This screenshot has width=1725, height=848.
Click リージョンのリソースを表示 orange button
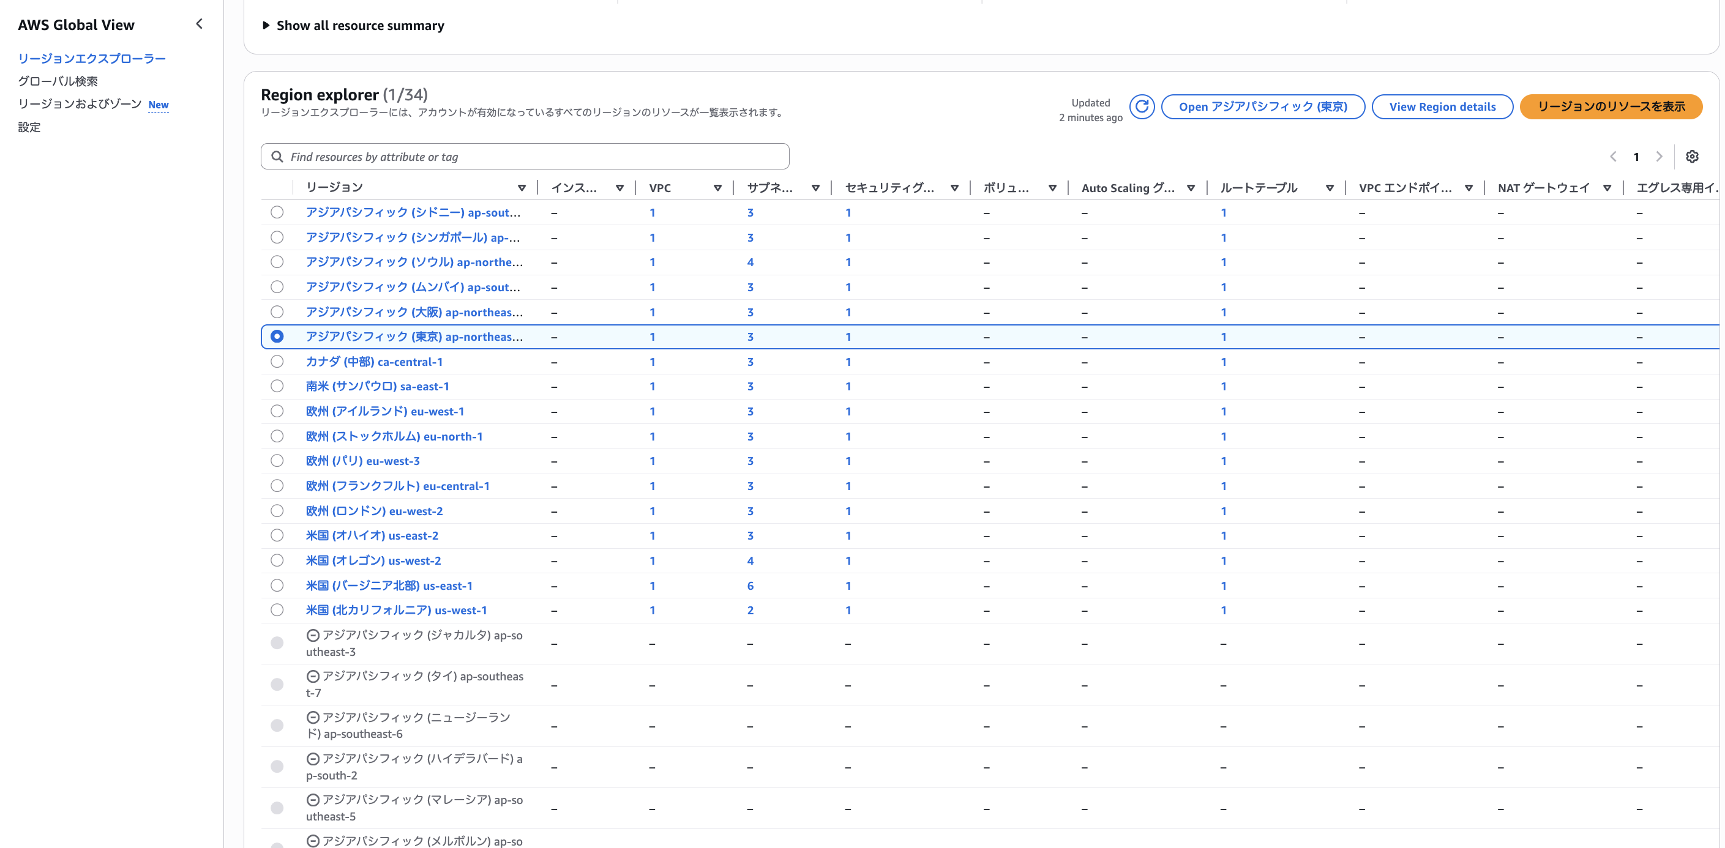point(1611,106)
